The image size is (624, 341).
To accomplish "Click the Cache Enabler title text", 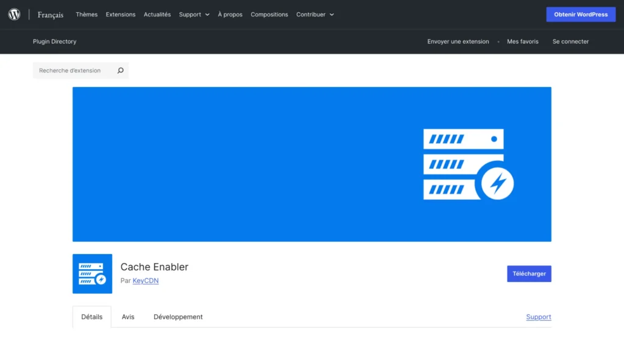I will pos(154,267).
